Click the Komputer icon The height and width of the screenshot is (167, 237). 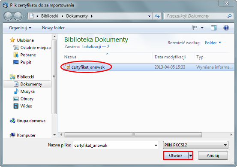point(12,135)
